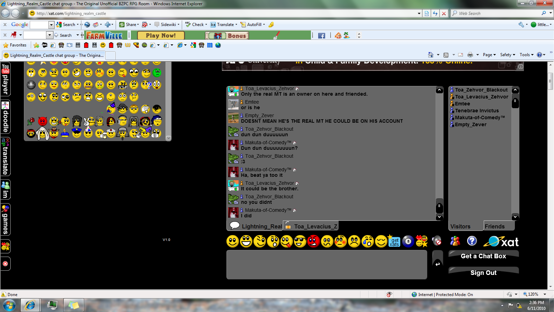The height and width of the screenshot is (312, 554).
Task: Open the Favorites button
Action: [15, 45]
